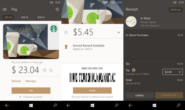The width and height of the screenshot is (185, 110).
Task: Tap the $0.54 tax amount
Action: click(x=180, y=64)
